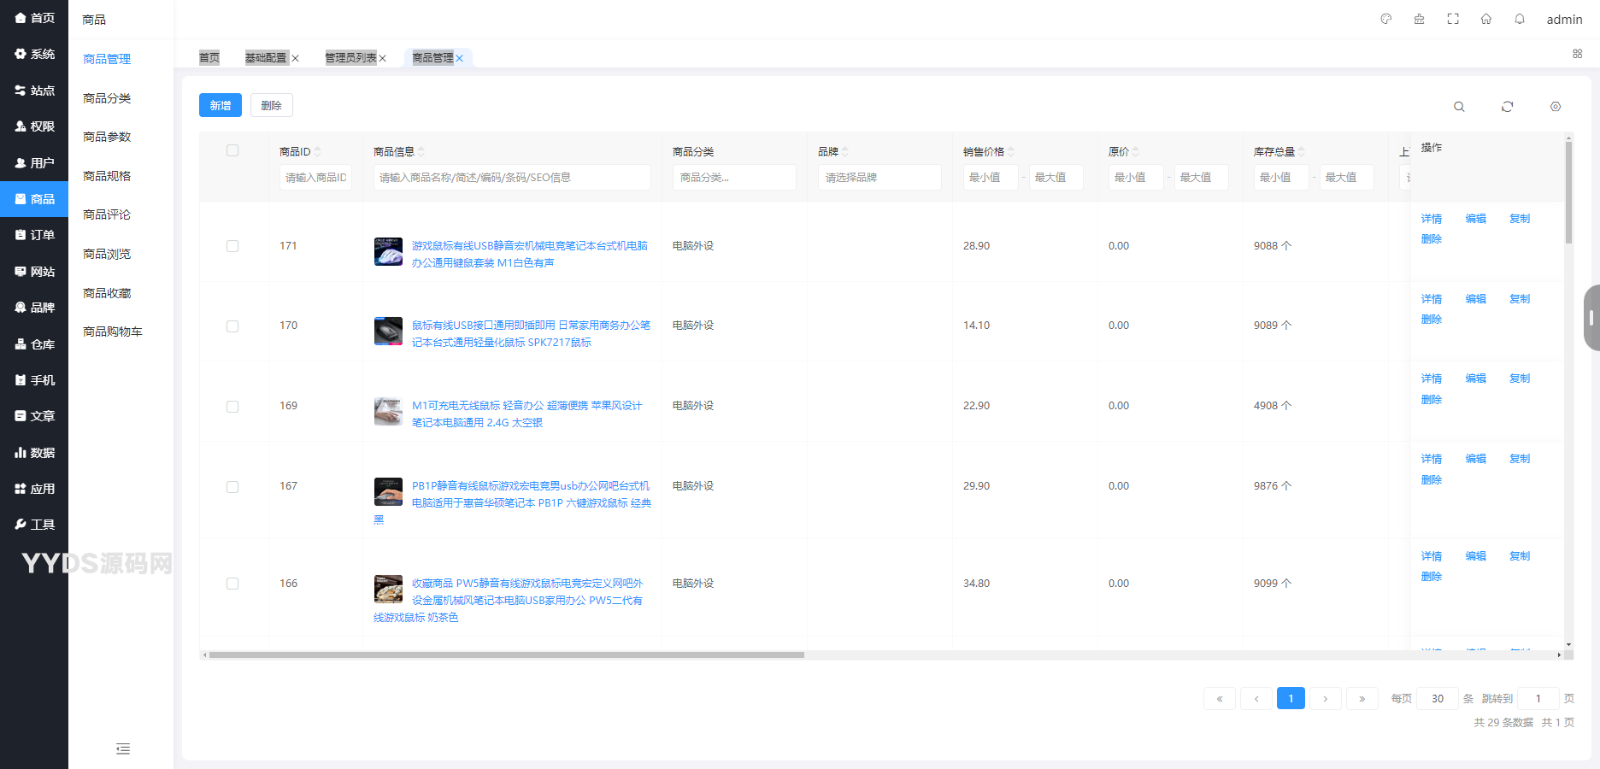This screenshot has width=1600, height=769.
Task: Open the theme palette icon in header
Action: pyautogui.click(x=1386, y=19)
